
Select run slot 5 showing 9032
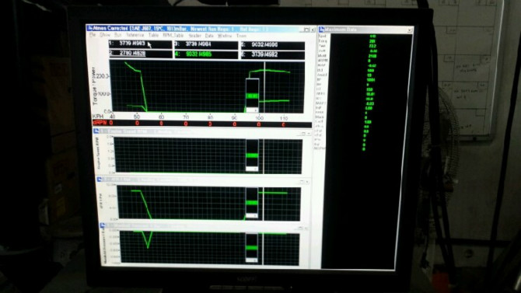click(272, 45)
